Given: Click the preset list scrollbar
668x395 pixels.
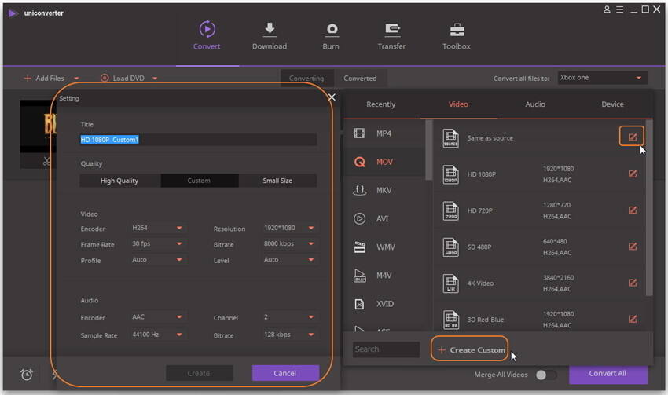Looking at the screenshot, I should [649, 208].
